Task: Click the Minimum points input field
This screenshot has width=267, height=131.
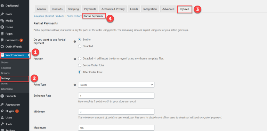Action: (x=116, y=112)
